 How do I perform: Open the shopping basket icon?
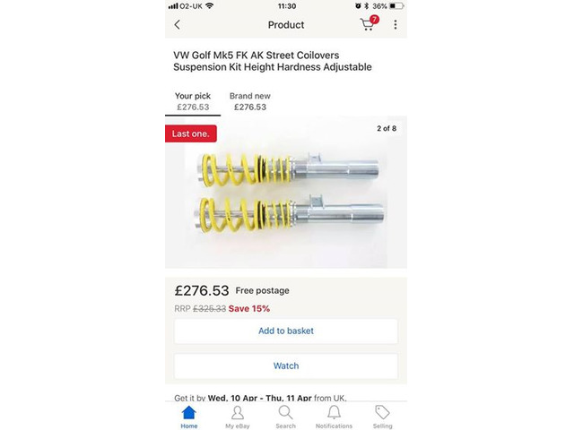click(x=368, y=24)
